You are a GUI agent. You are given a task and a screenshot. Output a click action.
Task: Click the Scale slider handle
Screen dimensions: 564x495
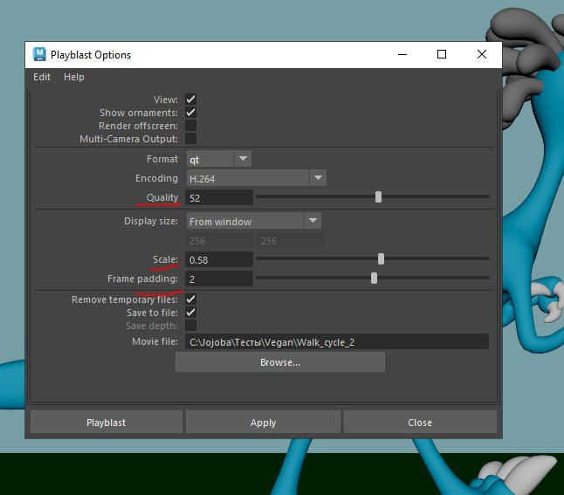pos(381,258)
